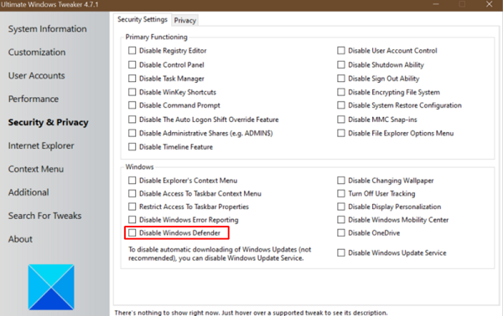Check Disable The Auto Logon Shift Override Feature

pos(132,120)
